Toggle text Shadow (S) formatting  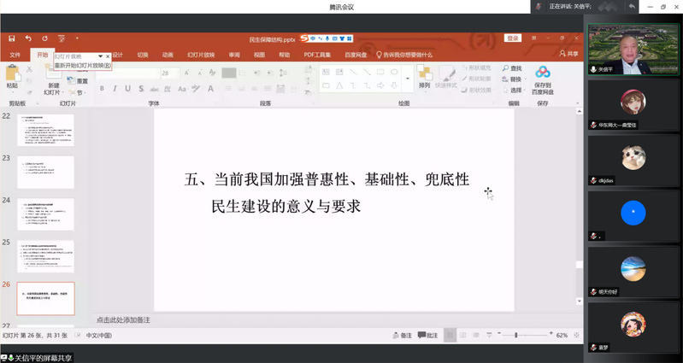click(x=141, y=88)
